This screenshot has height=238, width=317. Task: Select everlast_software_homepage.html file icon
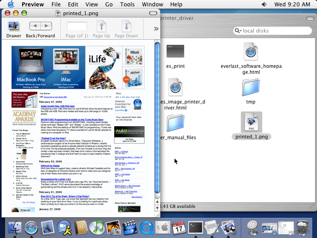(x=251, y=51)
